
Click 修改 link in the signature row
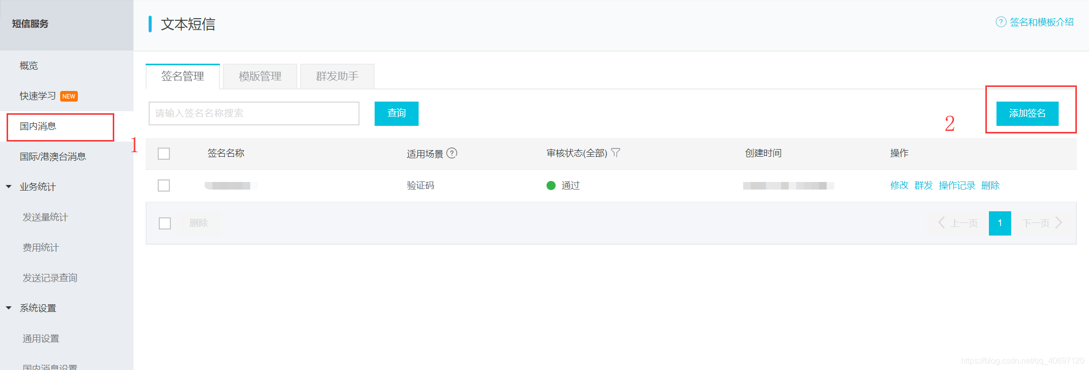(899, 186)
